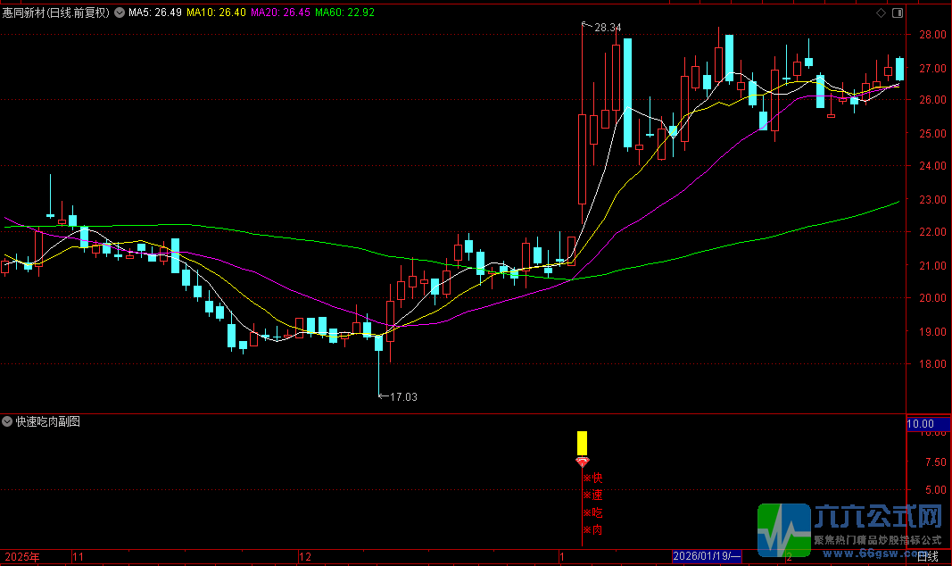Click the 5.00 sub-chart axis label
The width and height of the screenshot is (952, 566).
pyautogui.click(x=936, y=489)
